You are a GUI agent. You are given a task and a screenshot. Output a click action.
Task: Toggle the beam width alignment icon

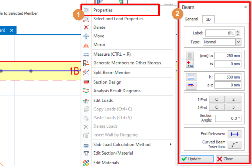click(x=190, y=56)
